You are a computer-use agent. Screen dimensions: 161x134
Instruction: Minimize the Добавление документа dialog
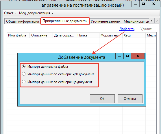pos(119,56)
